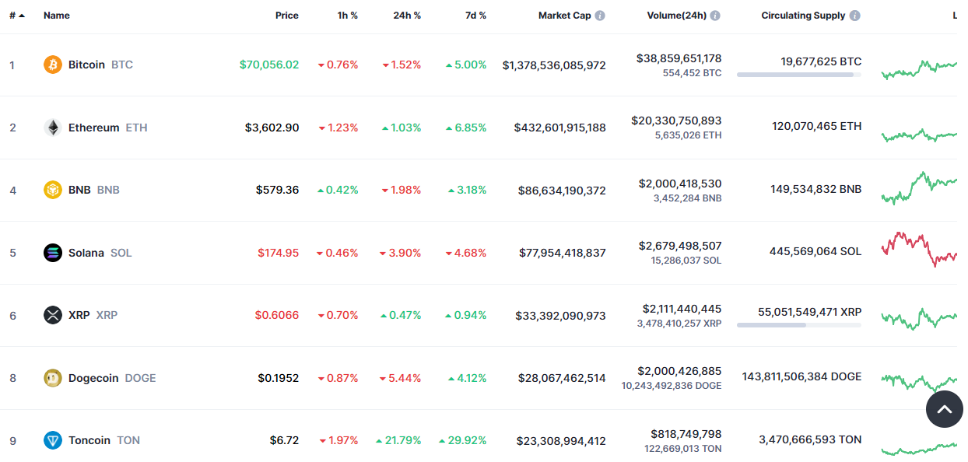This screenshot has width=968, height=462.
Task: Open Dogecoin's 7-day sparkline chart
Action: coord(919,381)
